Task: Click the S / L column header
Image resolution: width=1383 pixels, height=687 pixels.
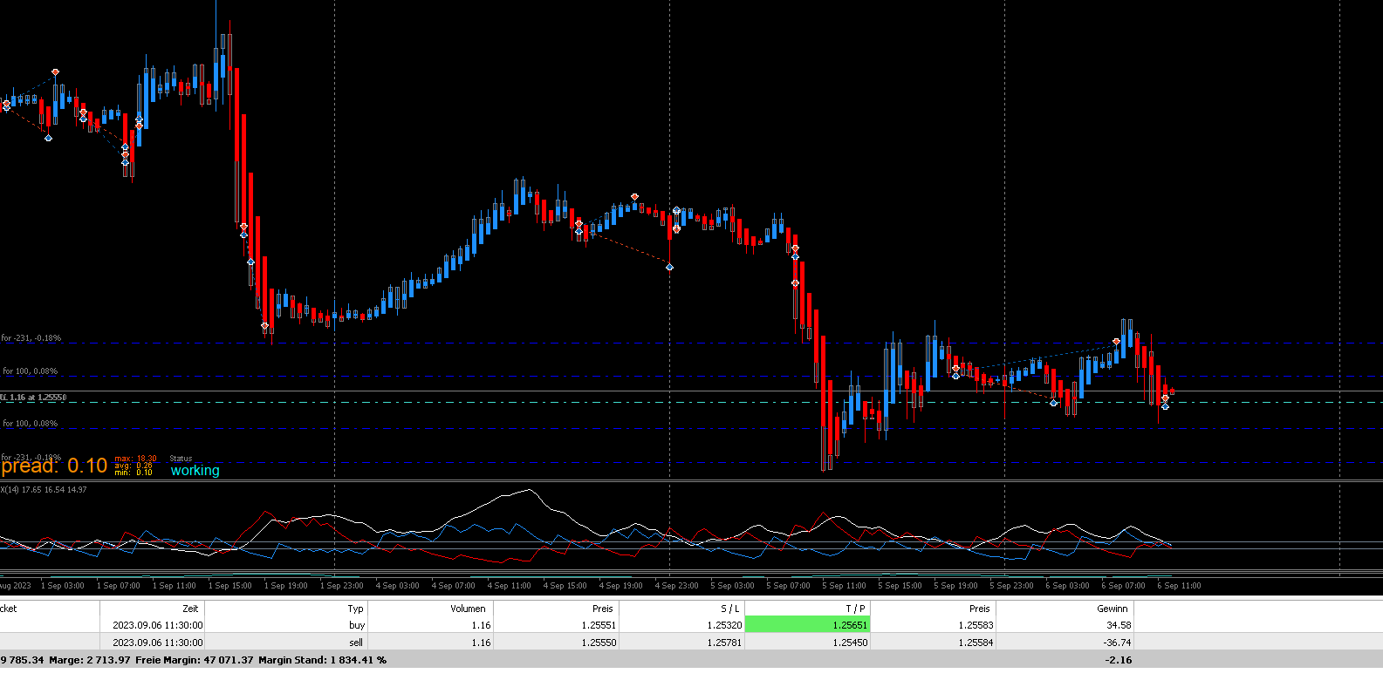Action: (730, 609)
